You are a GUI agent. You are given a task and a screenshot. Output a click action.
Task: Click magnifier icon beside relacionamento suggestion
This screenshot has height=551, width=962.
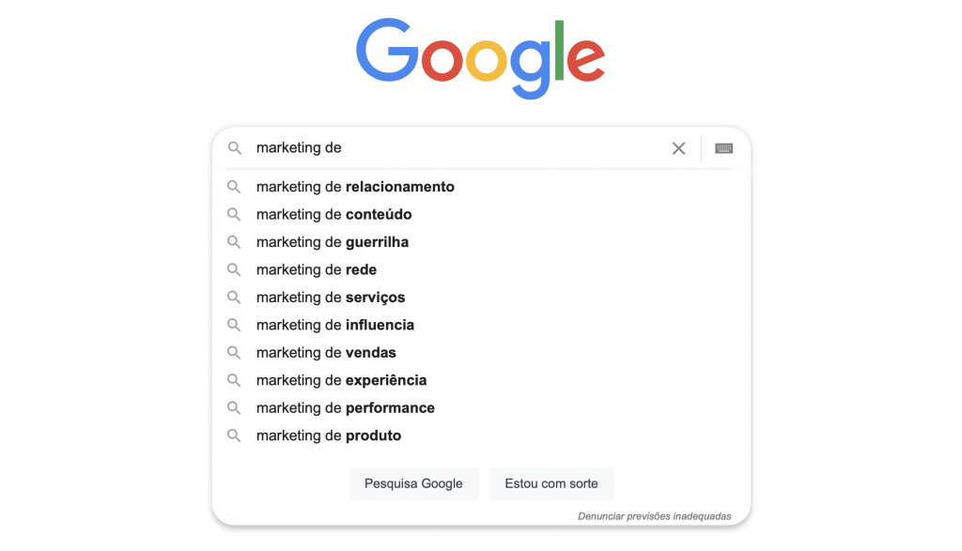pos(235,187)
